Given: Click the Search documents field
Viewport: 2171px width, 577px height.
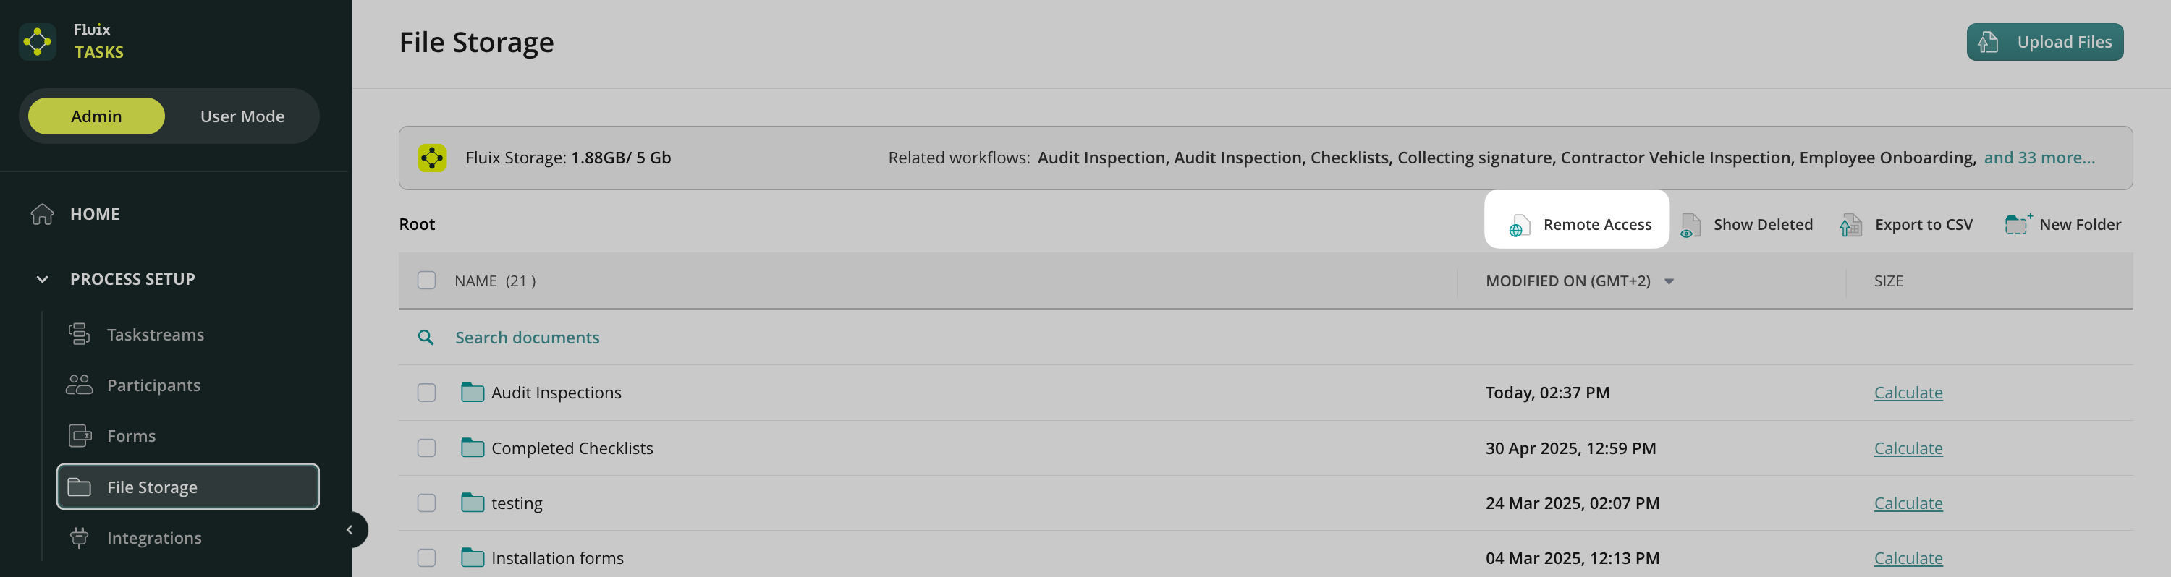Looking at the screenshot, I should coord(528,338).
